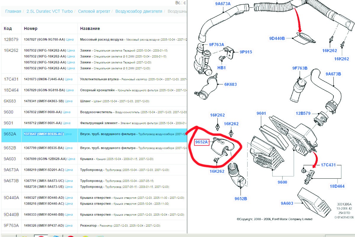Click the Номер column header
Image resolution: width=355 pixels, height=237 pixels.
point(30,28)
